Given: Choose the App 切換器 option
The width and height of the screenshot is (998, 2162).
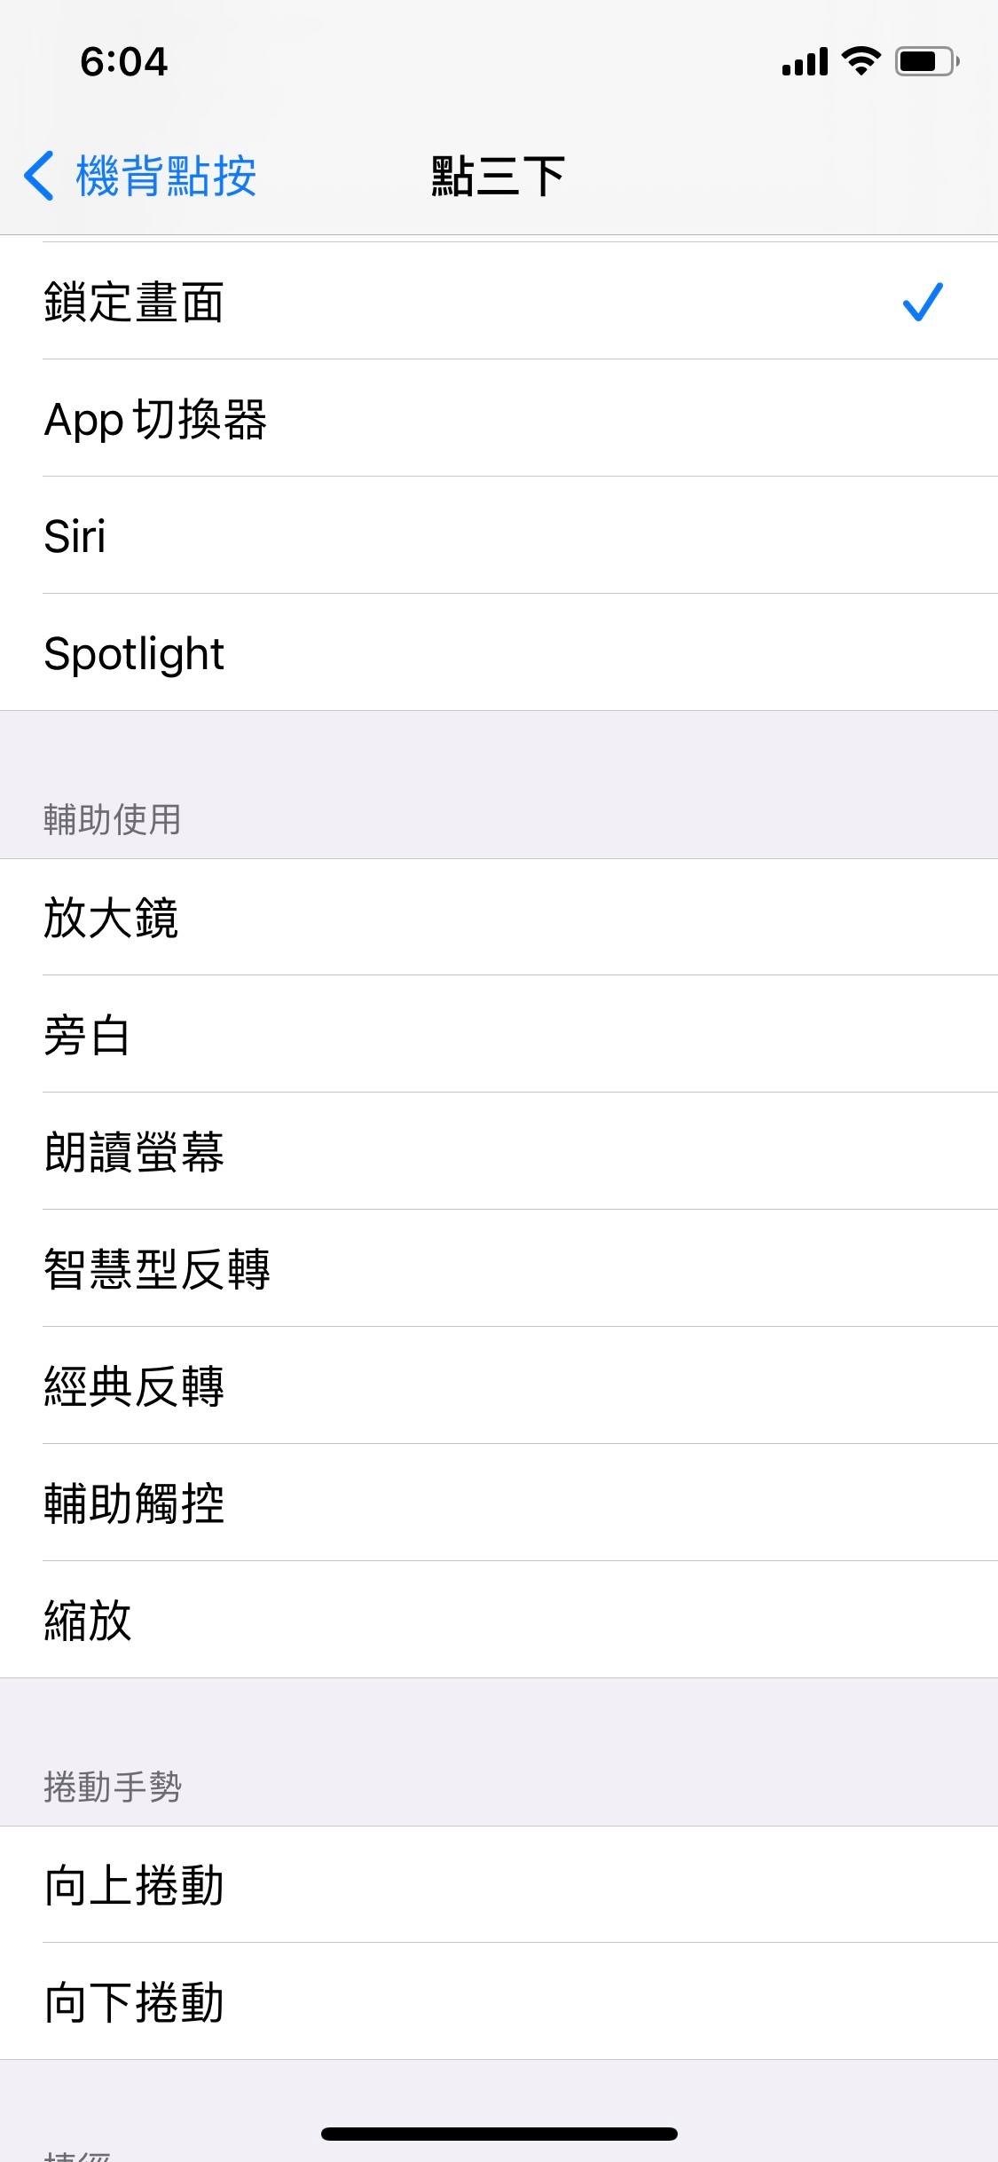Looking at the screenshot, I should pyautogui.click(x=156, y=419).
